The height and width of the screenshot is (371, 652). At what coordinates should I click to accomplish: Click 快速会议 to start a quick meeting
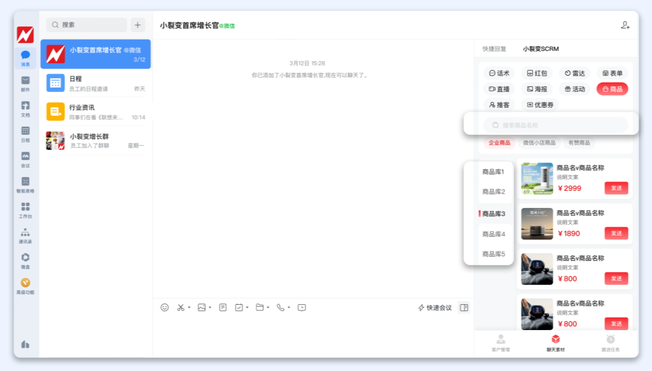437,307
